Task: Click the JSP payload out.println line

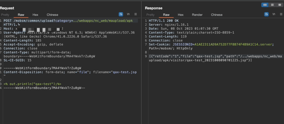Action: 32,84
